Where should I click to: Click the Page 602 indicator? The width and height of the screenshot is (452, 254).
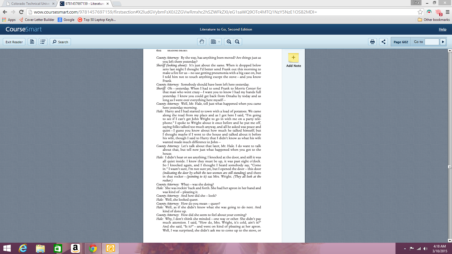[x=401, y=42]
